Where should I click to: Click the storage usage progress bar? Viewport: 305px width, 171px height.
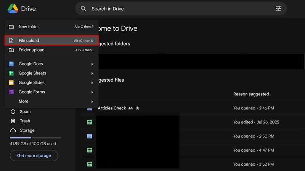[x=35, y=138]
